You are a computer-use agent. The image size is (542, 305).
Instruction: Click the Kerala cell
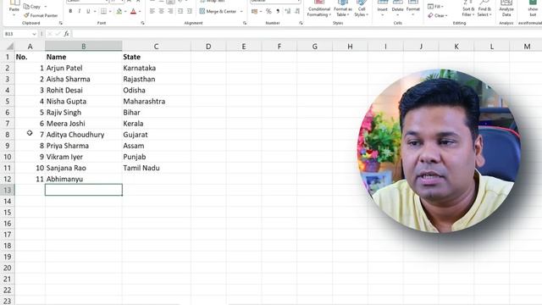click(x=156, y=124)
